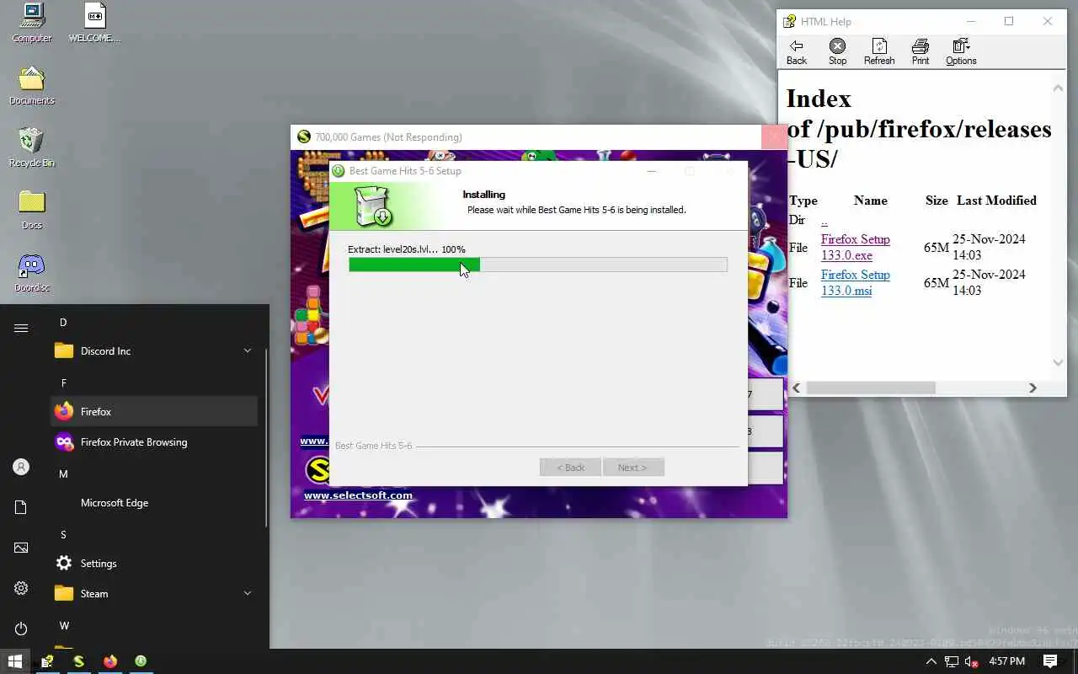This screenshot has width=1078, height=674.
Task: Open network status tray icon
Action: pyautogui.click(x=952, y=661)
